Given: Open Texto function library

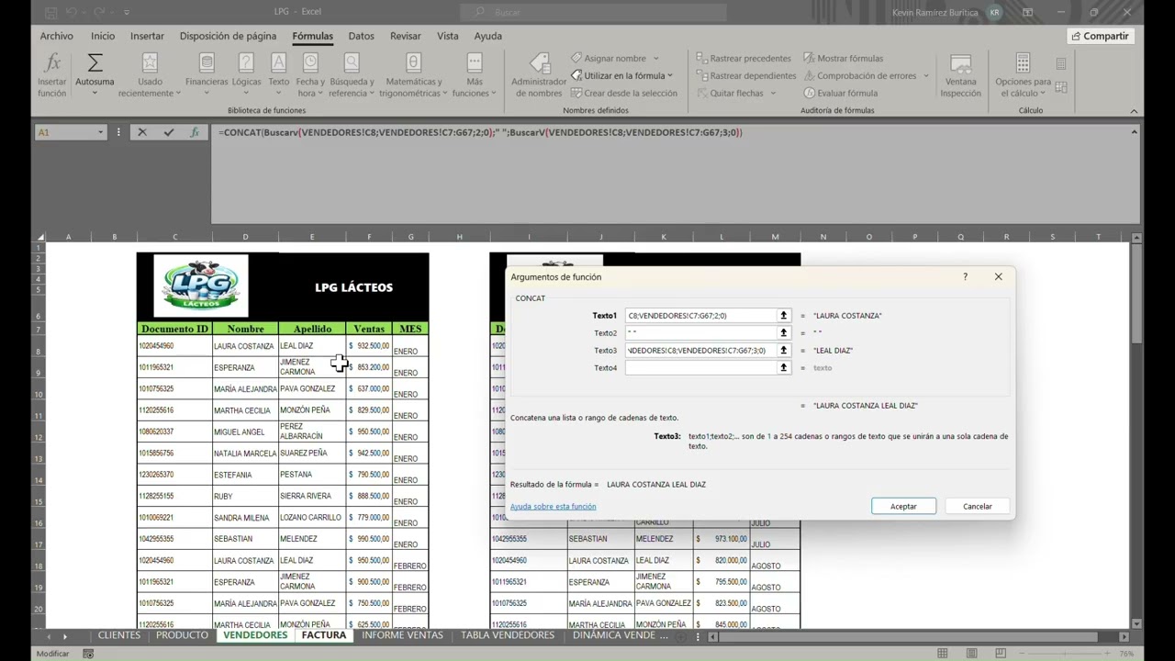Looking at the screenshot, I should (278, 74).
